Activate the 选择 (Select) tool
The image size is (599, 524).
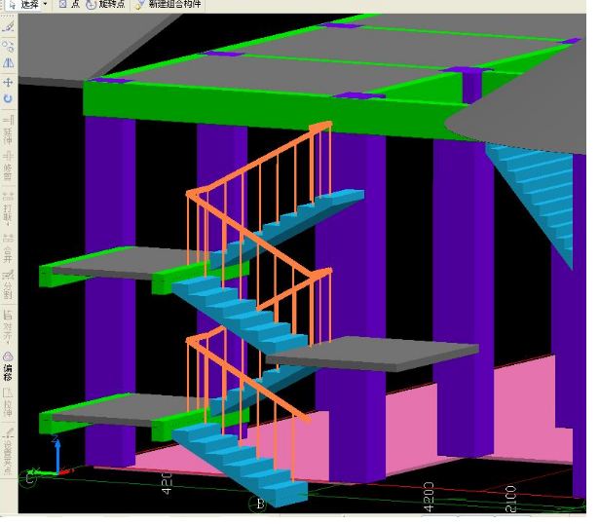(24, 4)
